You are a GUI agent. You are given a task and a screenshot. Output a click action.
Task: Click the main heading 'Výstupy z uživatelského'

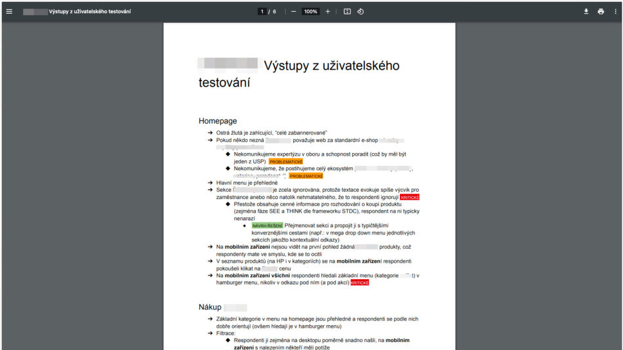332,66
